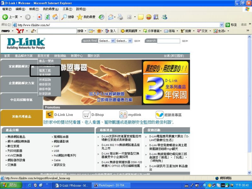Select 技術諮詢 in the support submenu
The image size is (252, 189).
45,80
